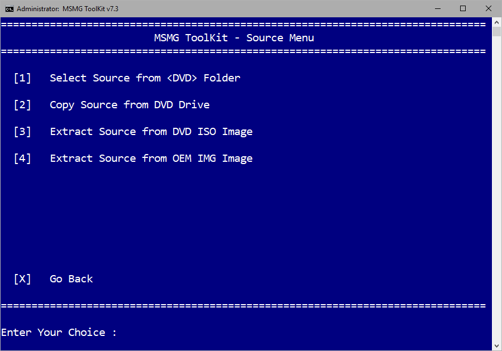Click the [4] option number
Image resolution: width=502 pixels, height=351 pixels.
point(22,158)
